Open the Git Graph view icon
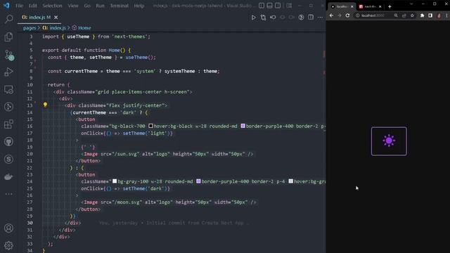The height and width of the screenshot is (253, 450). (8, 107)
